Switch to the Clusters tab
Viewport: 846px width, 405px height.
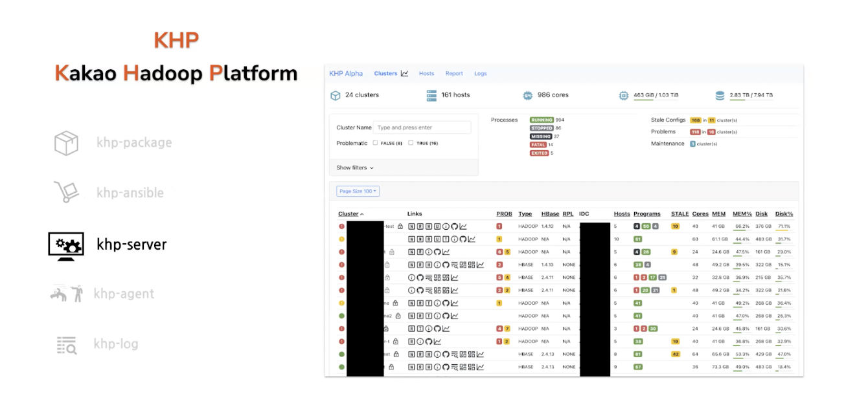[385, 73]
